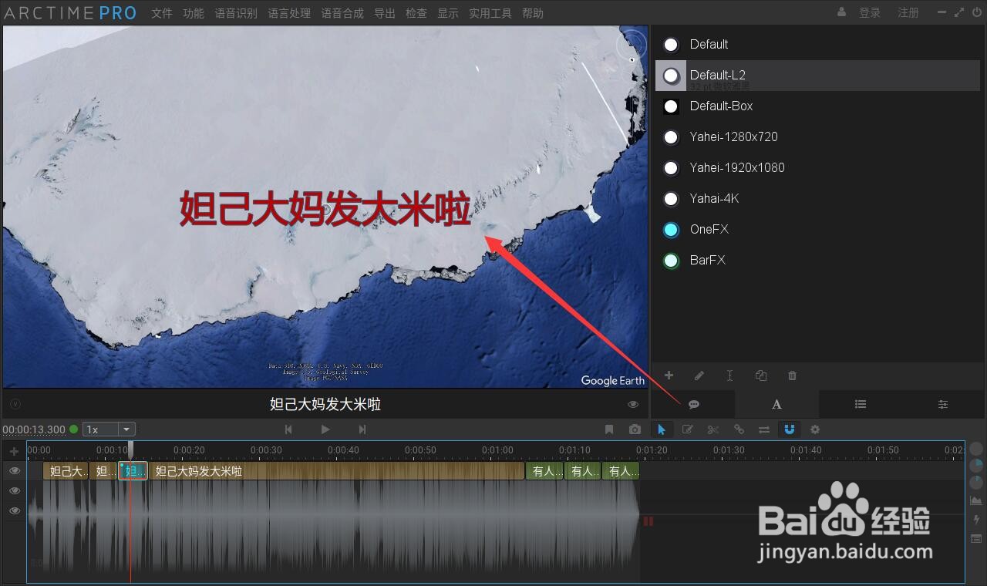Toggle the middle track eye icon
The height and width of the screenshot is (586, 987).
[x=15, y=491]
